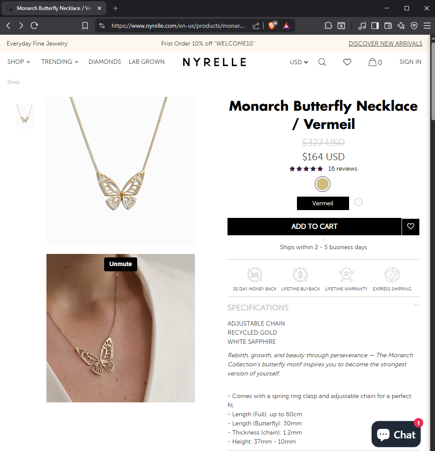435x451 pixels.
Task: Open the USD currency selector
Action: [299, 62]
